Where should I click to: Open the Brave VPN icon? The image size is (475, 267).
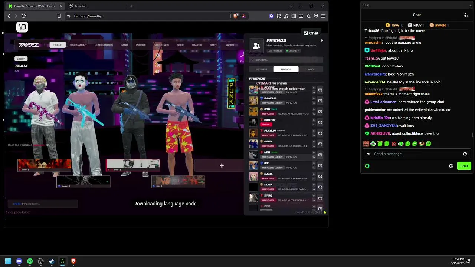316,16
